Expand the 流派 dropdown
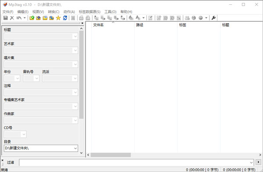Image resolution: width=263 pixels, height=172 pixels. coord(75,78)
